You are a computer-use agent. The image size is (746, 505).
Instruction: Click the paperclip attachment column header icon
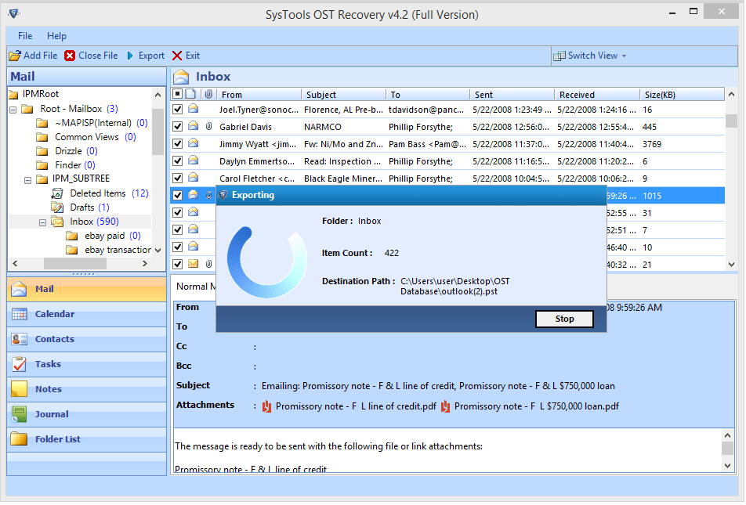pyautogui.click(x=208, y=94)
